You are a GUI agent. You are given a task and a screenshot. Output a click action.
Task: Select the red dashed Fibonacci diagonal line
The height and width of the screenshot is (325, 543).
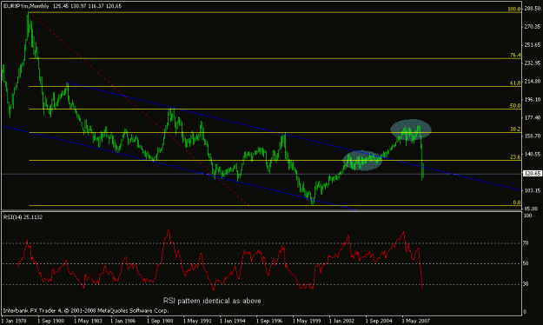138,109
